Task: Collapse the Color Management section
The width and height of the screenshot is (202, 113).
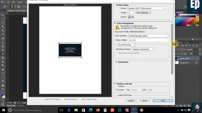Action: pyautogui.click(x=115, y=23)
